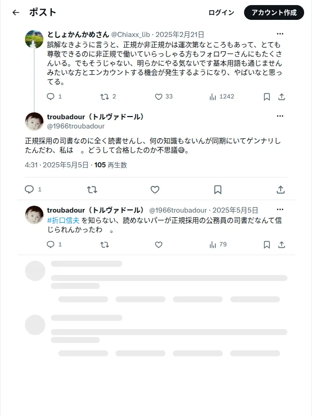312x416 pixels.
Task: Repost the としょかんかめさん post showing 2 reposts
Action: pos(104,97)
